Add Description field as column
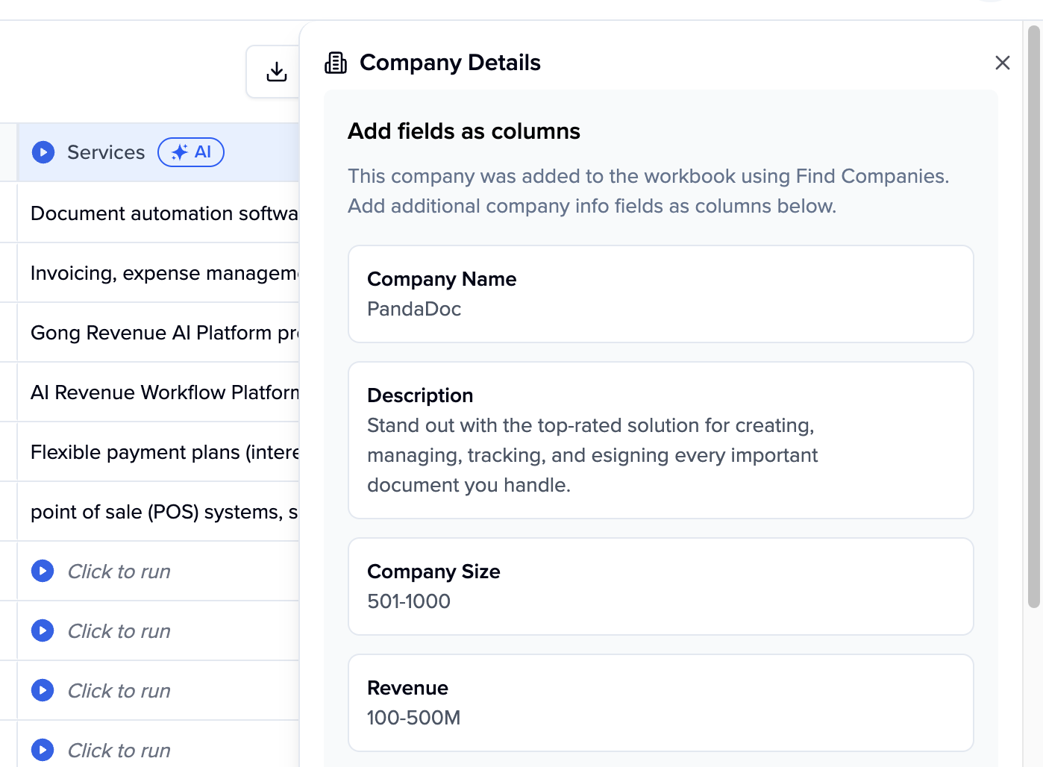 pyautogui.click(x=660, y=440)
